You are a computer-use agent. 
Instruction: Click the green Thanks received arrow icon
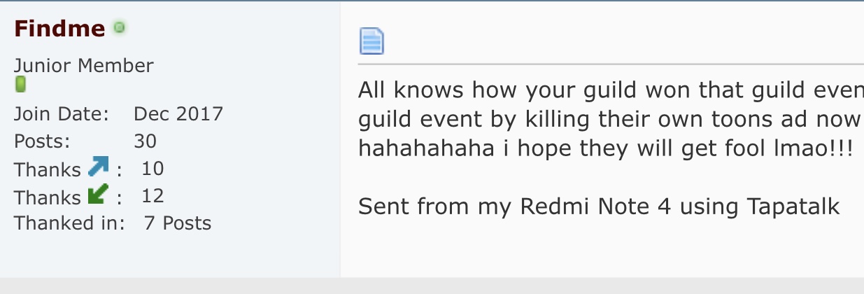click(x=99, y=195)
